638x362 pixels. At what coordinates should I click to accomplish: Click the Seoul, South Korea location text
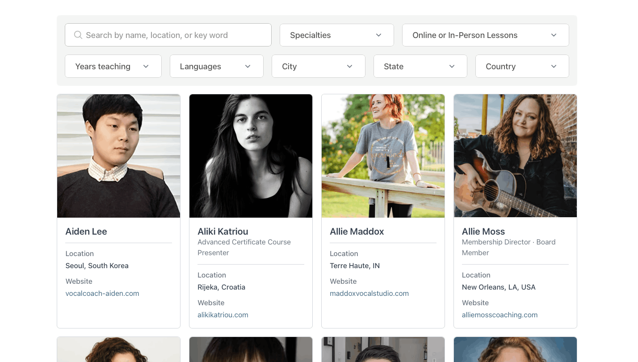point(97,266)
